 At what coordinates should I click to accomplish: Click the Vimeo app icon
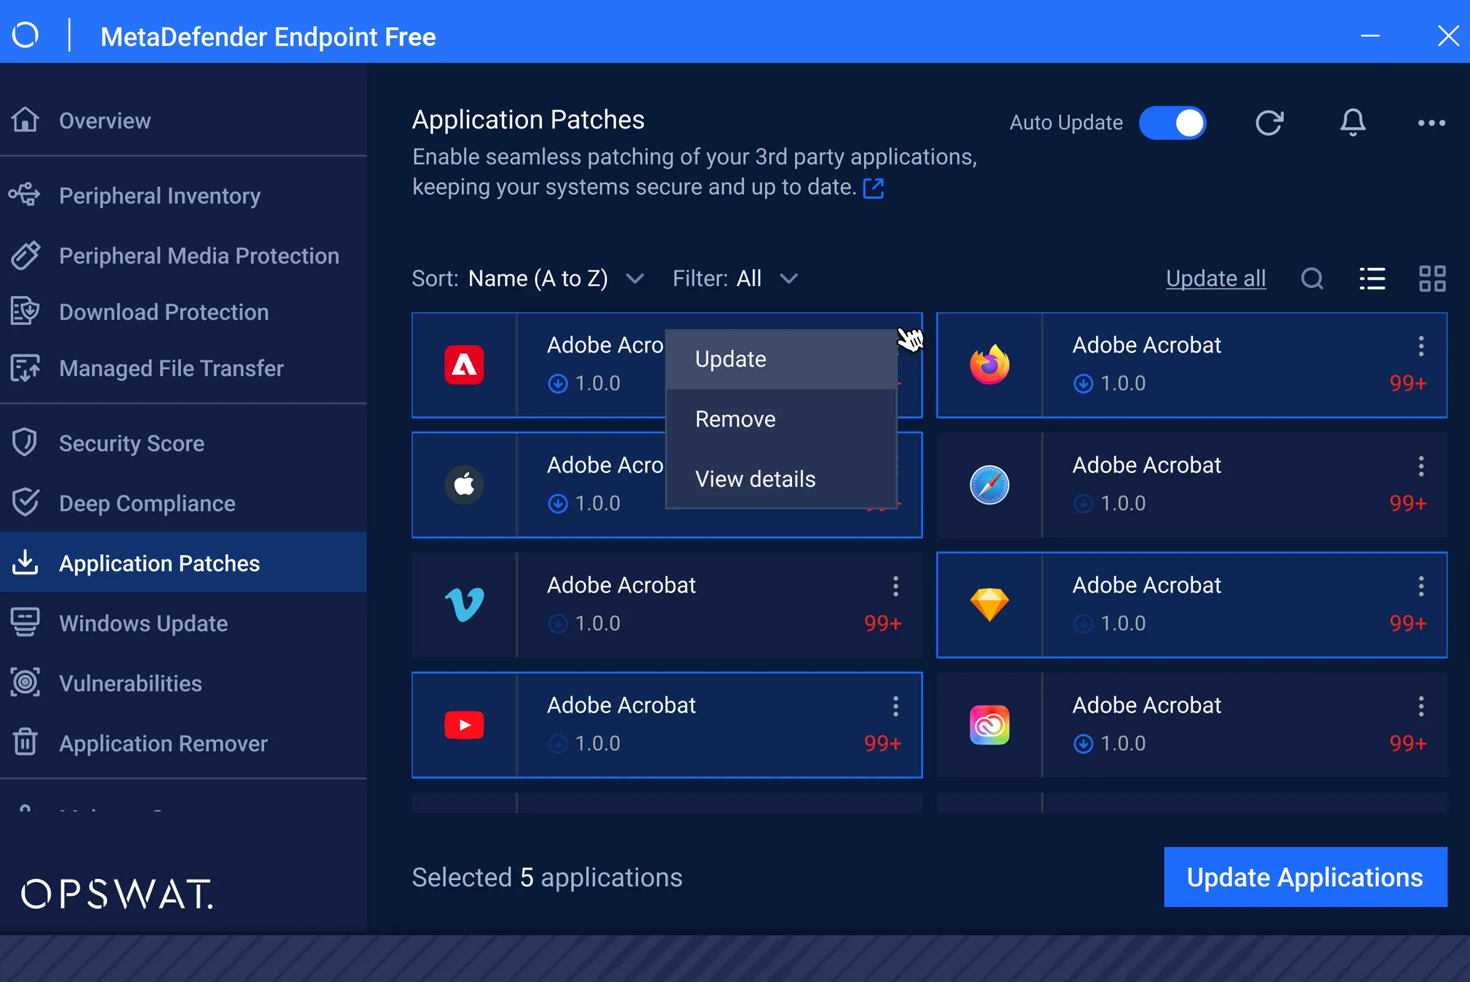click(x=465, y=604)
